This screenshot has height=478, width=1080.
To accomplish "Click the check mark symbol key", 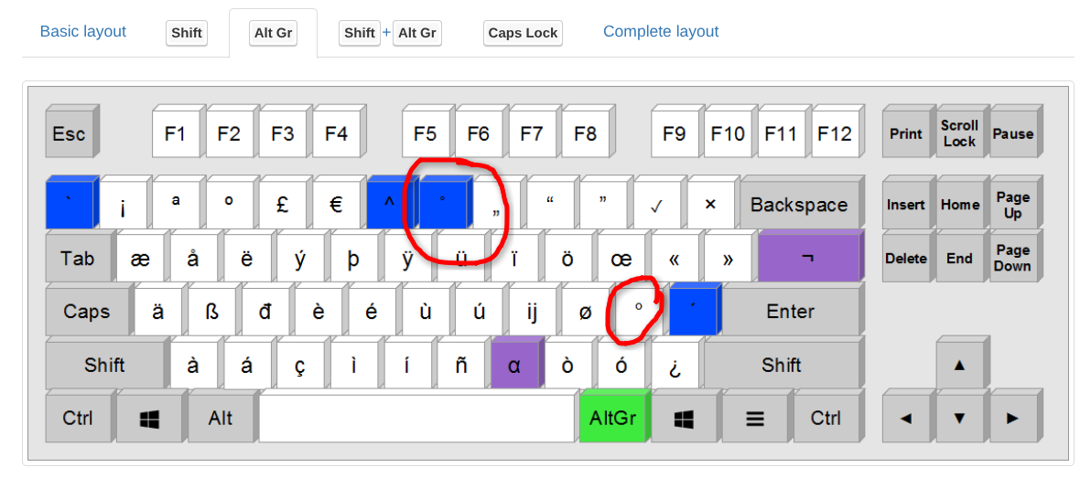I will click(656, 206).
